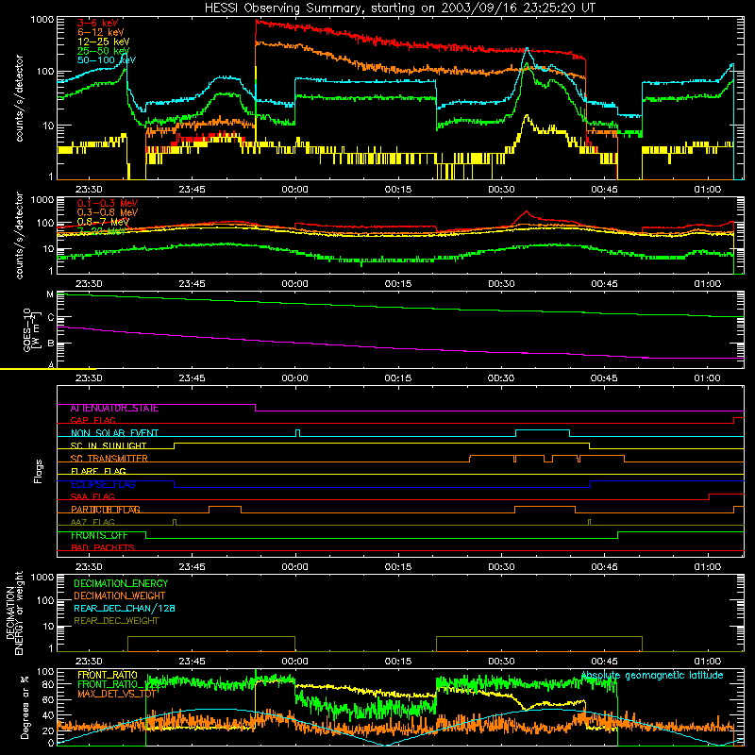Select the ECLIPSE_FLAG label
This screenshot has height=755, width=755.
click(103, 484)
